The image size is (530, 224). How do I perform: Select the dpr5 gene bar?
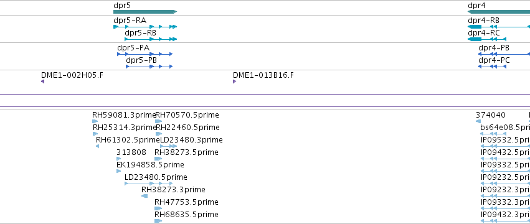pos(145,12)
